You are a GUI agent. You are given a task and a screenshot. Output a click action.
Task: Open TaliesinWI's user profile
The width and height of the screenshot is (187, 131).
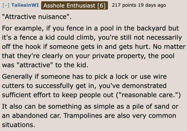25,5
